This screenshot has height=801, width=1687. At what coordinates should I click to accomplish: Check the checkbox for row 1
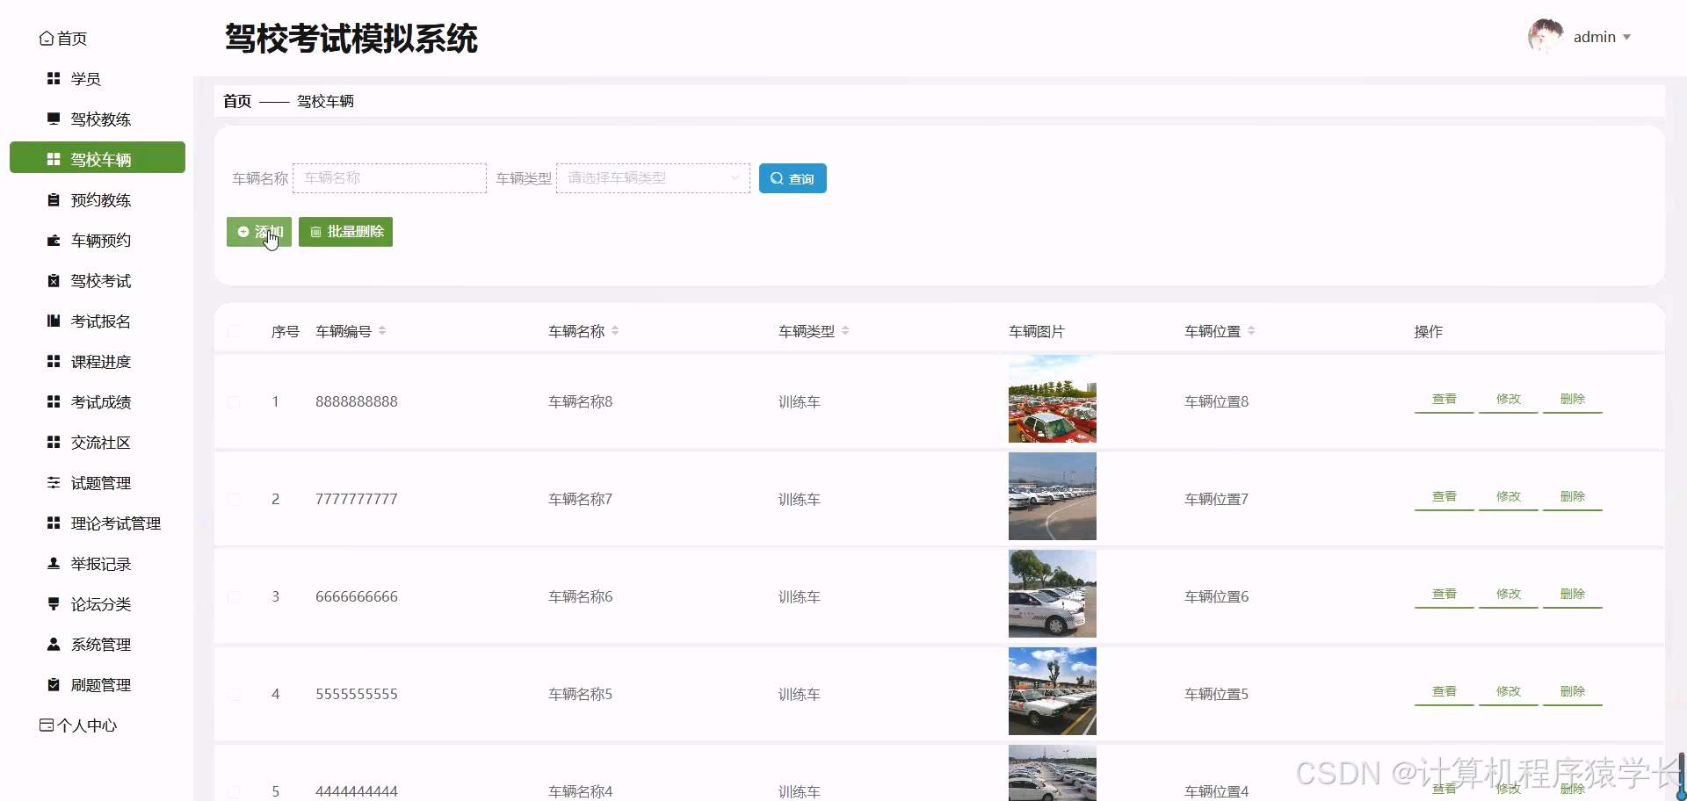[x=234, y=401]
